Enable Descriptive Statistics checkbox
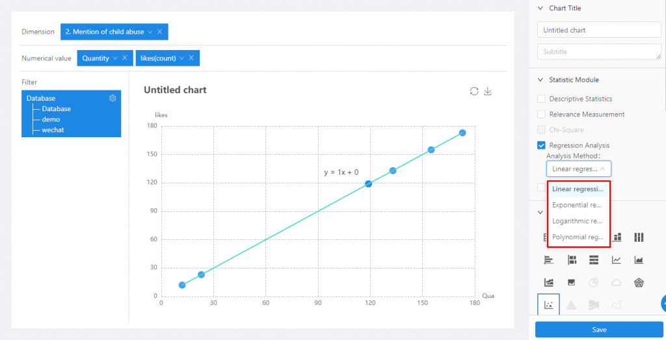666x340 pixels. (x=541, y=99)
